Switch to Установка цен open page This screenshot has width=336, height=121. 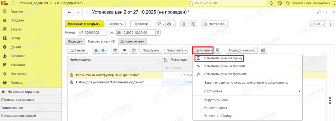pos(31,108)
